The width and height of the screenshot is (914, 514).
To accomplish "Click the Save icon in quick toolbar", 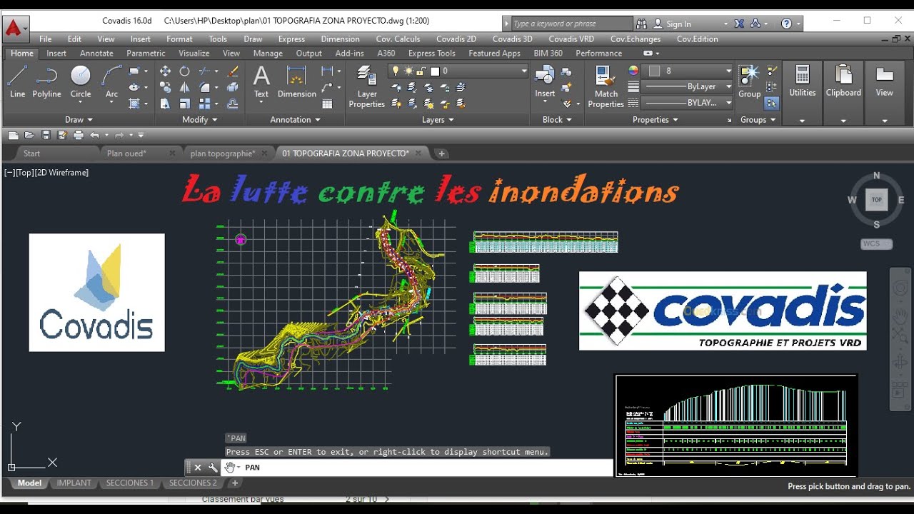I will (46, 135).
